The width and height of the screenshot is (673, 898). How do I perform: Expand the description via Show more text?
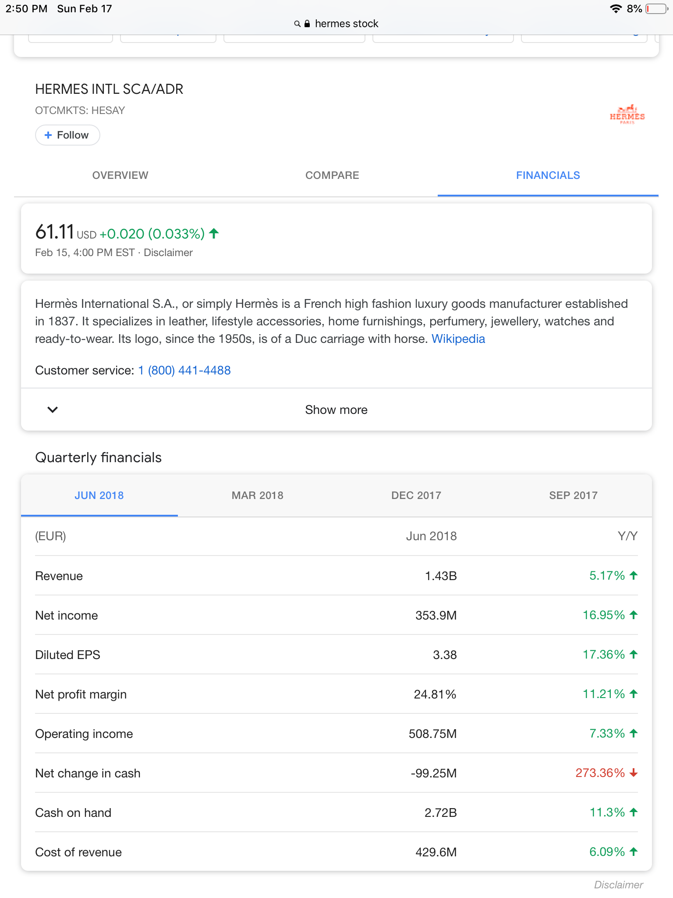336,410
